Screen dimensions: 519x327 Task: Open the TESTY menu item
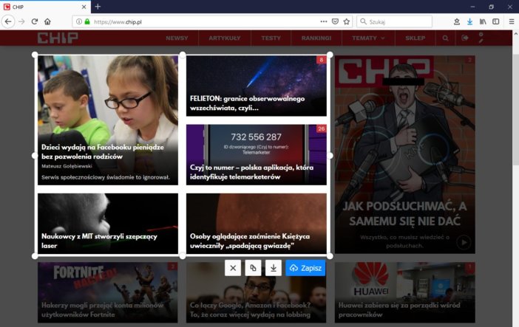tap(271, 38)
